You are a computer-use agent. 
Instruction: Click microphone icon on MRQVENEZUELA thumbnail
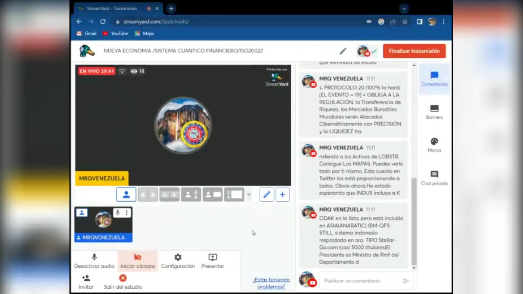coord(118,213)
